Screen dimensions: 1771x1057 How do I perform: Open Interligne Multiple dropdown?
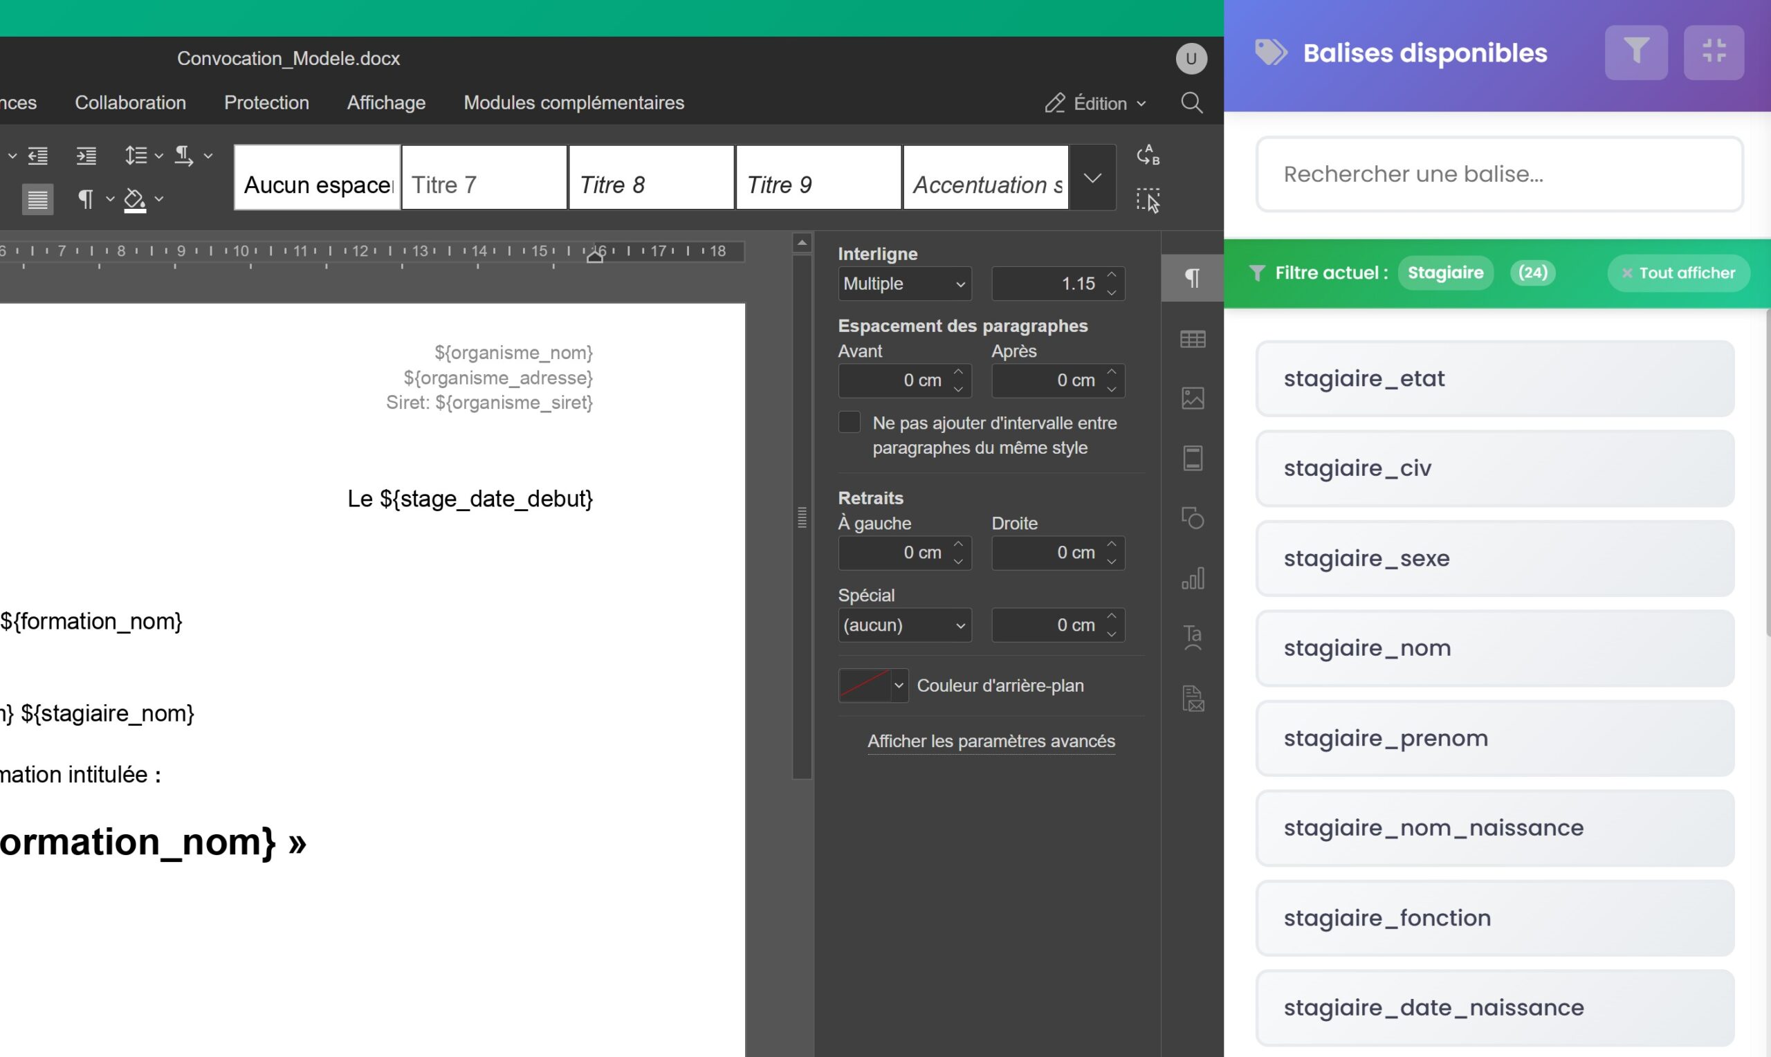pos(903,284)
